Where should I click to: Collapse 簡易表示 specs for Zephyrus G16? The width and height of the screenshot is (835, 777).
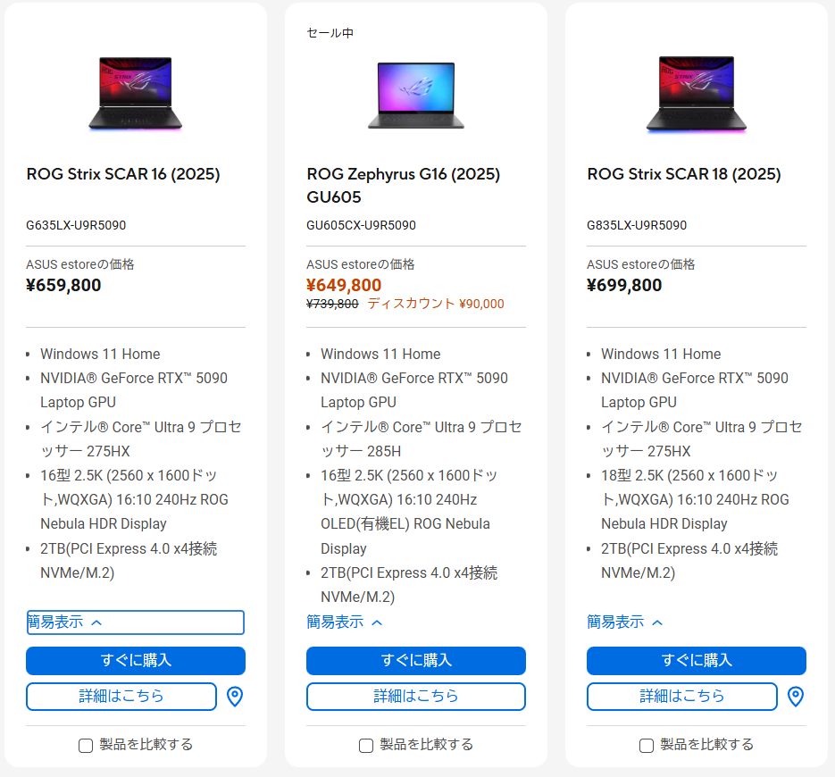[x=345, y=622]
